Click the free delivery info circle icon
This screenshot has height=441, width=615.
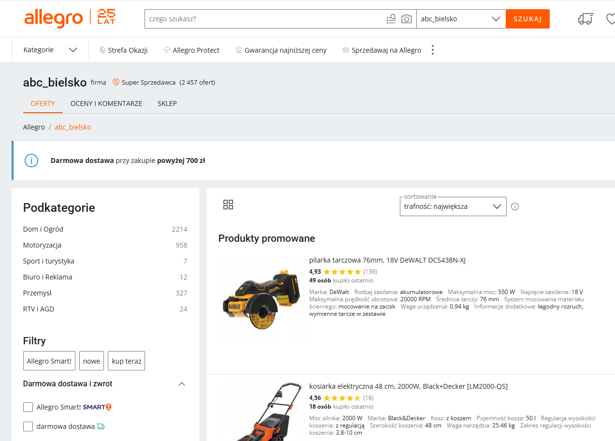(31, 161)
